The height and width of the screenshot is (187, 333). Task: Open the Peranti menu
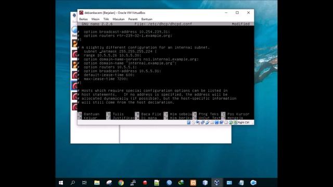[x=133, y=19]
